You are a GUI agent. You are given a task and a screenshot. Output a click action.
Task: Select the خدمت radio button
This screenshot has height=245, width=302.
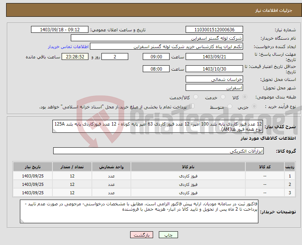pos(223,97)
